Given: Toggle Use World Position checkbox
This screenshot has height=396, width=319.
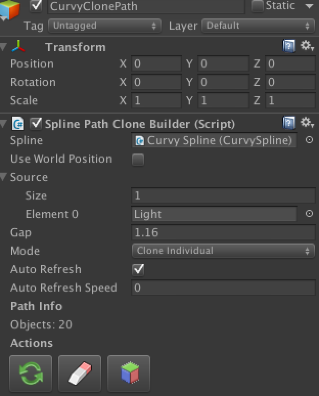Looking at the screenshot, I should pos(138,159).
